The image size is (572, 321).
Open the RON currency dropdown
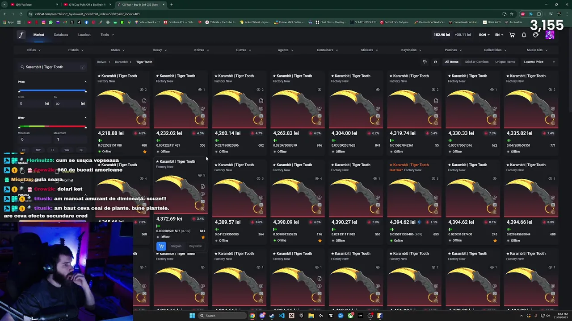(x=484, y=35)
